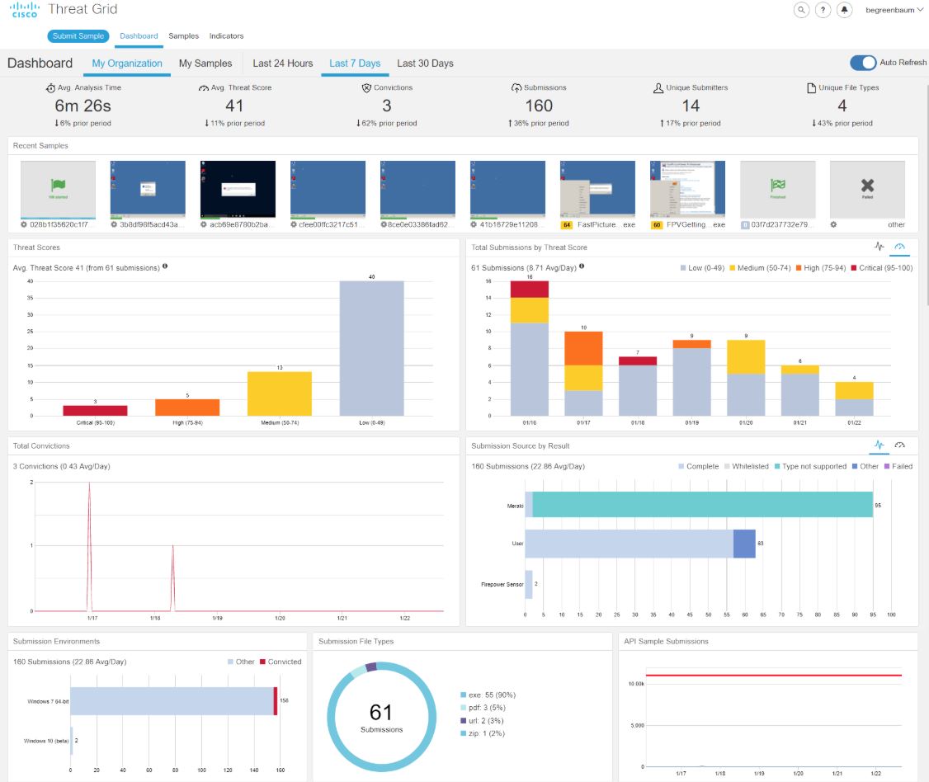Viewport: 929px width, 782px height.
Task: Click the High (75-94) orange legend swatch
Action: pyautogui.click(x=798, y=267)
